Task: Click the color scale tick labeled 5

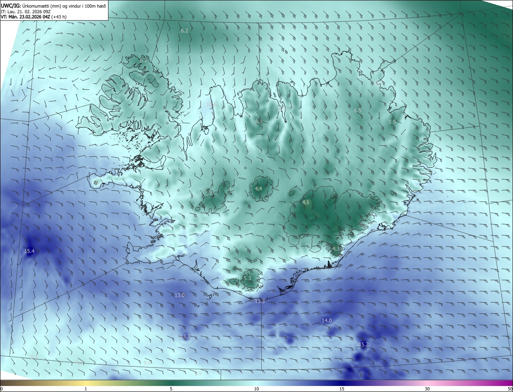Action: [x=171, y=389]
